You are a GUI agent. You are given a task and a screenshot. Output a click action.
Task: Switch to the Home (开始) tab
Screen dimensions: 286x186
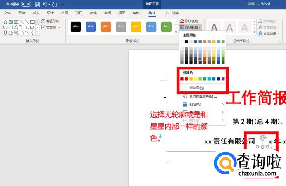click(x=22, y=13)
